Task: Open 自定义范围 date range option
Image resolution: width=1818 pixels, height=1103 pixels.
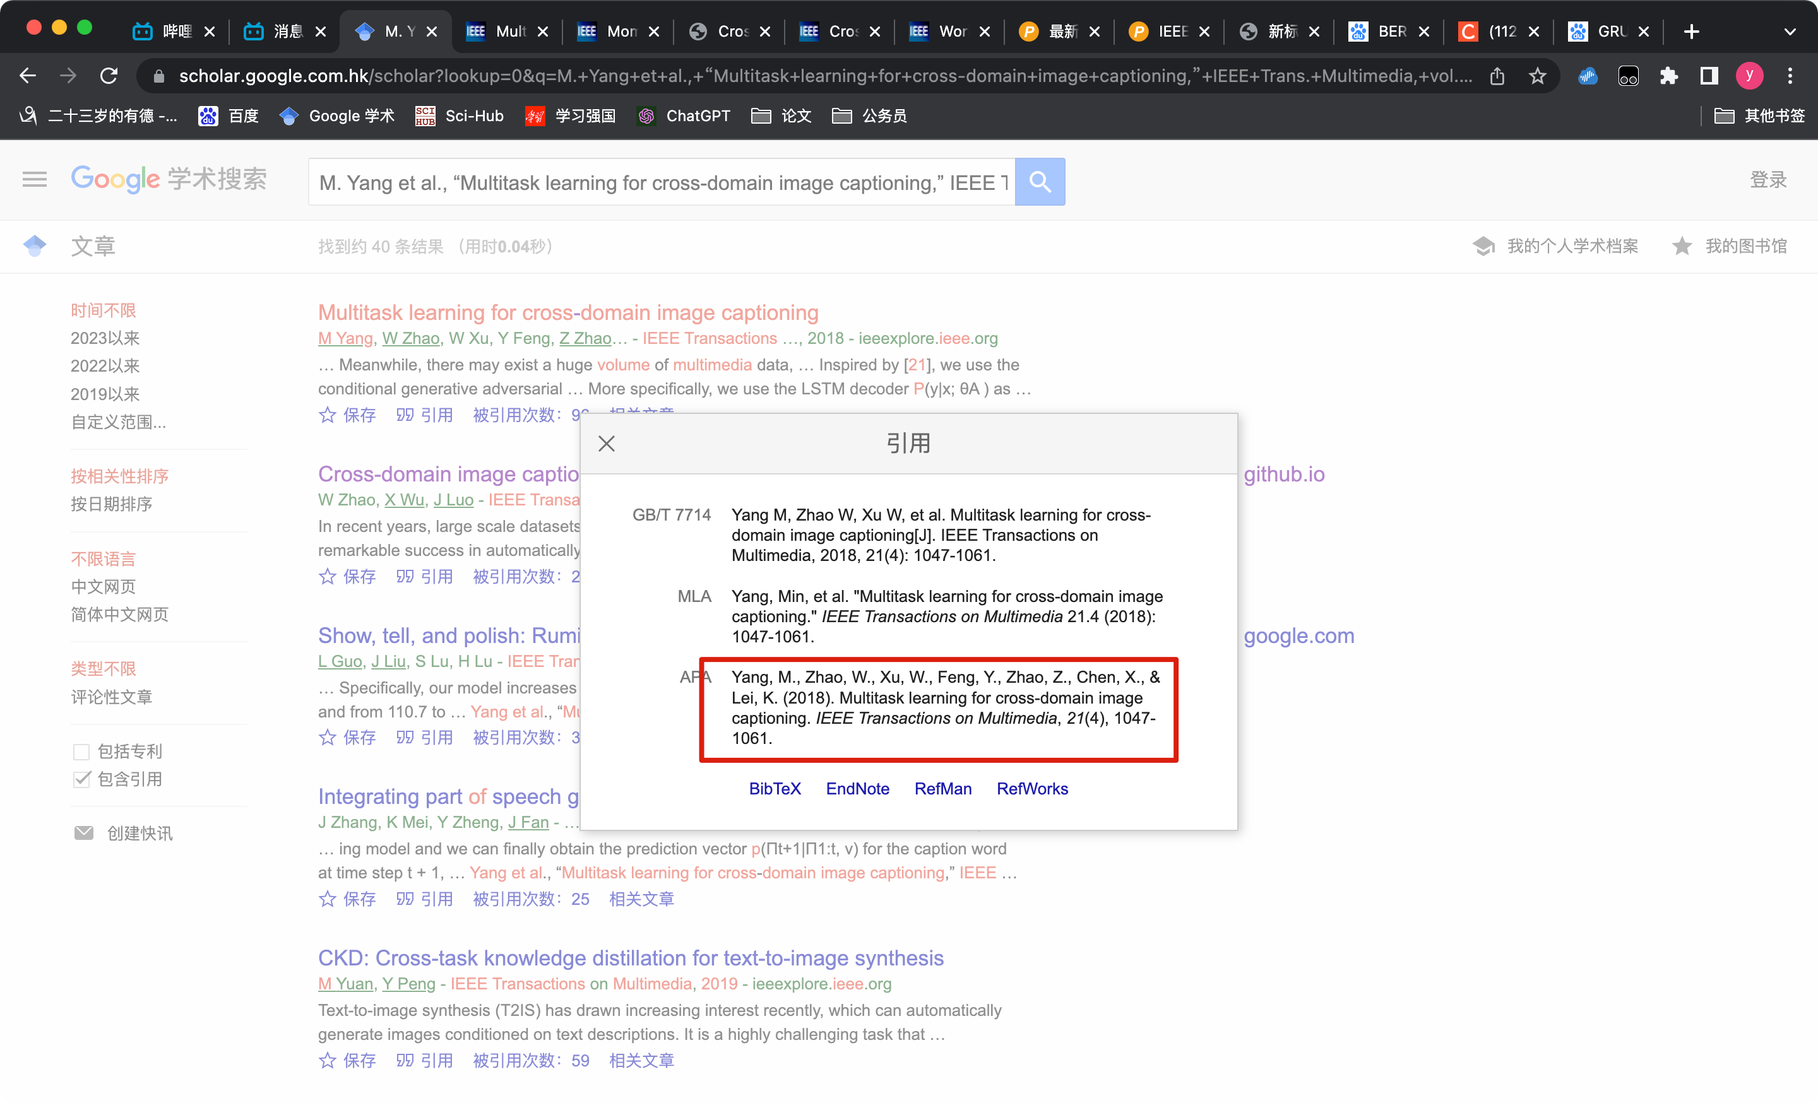Action: pos(118,422)
